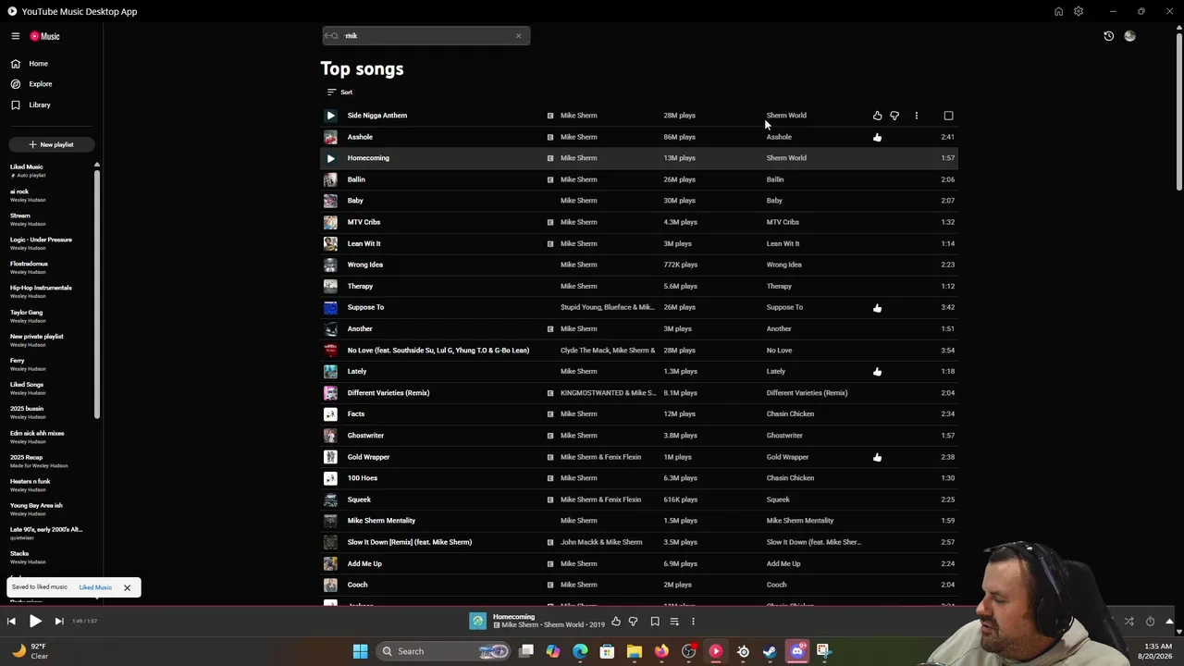Image resolution: width=1184 pixels, height=666 pixels.
Task: Clear the search box text
Action: [518, 36]
